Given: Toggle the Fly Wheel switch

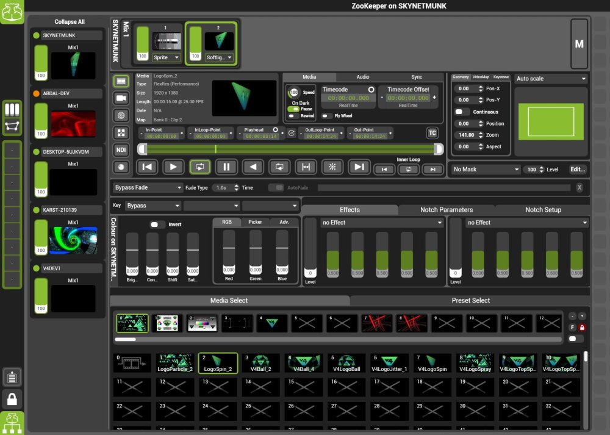Looking at the screenshot, I should coord(326,115).
